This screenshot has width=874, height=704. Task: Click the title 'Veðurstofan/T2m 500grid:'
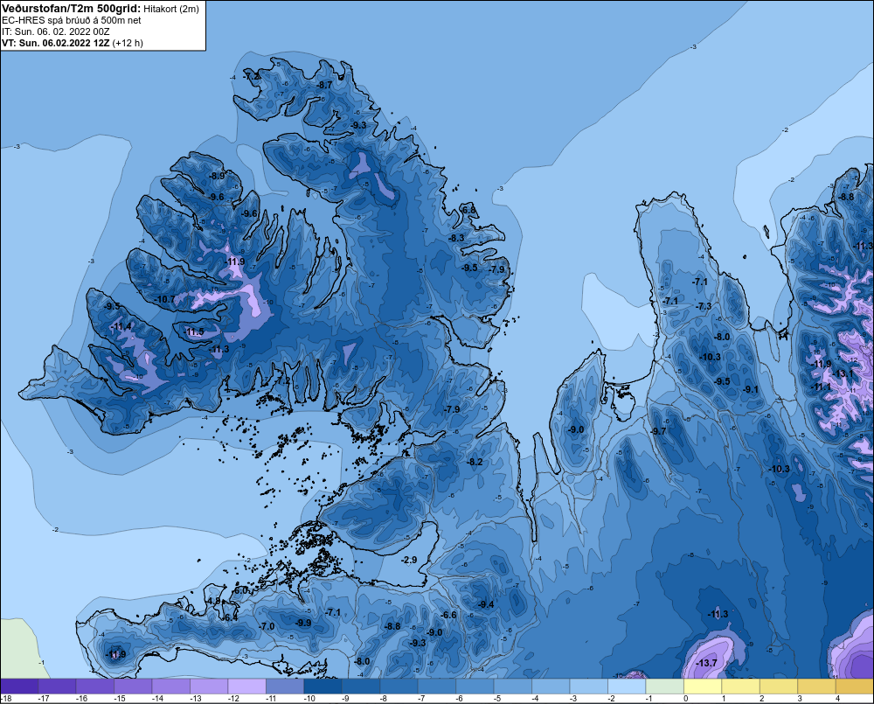[72, 9]
